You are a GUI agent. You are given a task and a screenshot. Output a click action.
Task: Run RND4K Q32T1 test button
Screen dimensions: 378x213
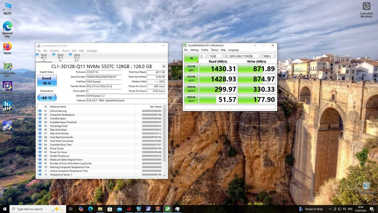click(x=191, y=89)
